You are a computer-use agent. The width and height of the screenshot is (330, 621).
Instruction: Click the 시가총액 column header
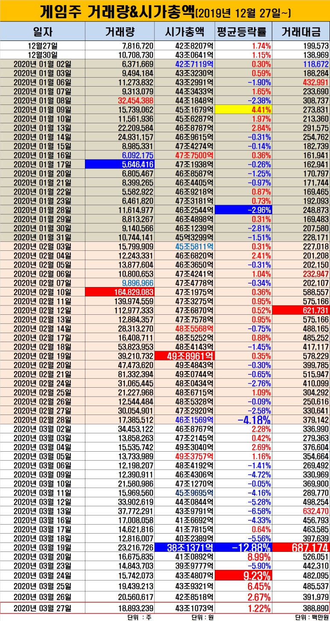coord(185,32)
